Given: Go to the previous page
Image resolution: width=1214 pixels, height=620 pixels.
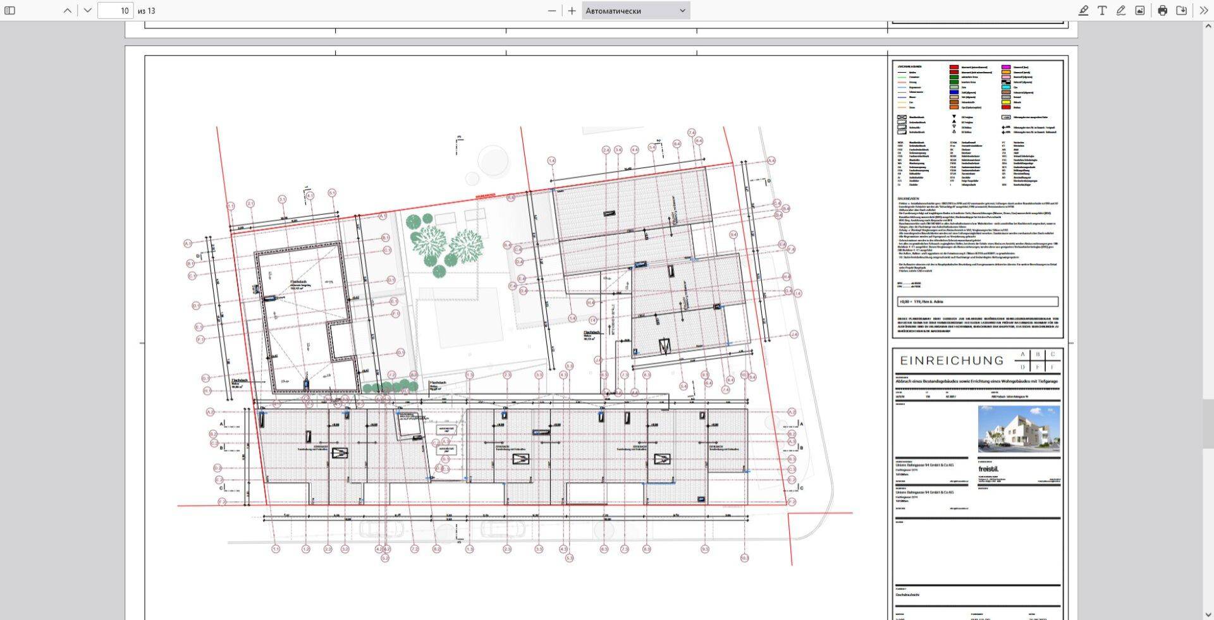Looking at the screenshot, I should click(x=68, y=11).
